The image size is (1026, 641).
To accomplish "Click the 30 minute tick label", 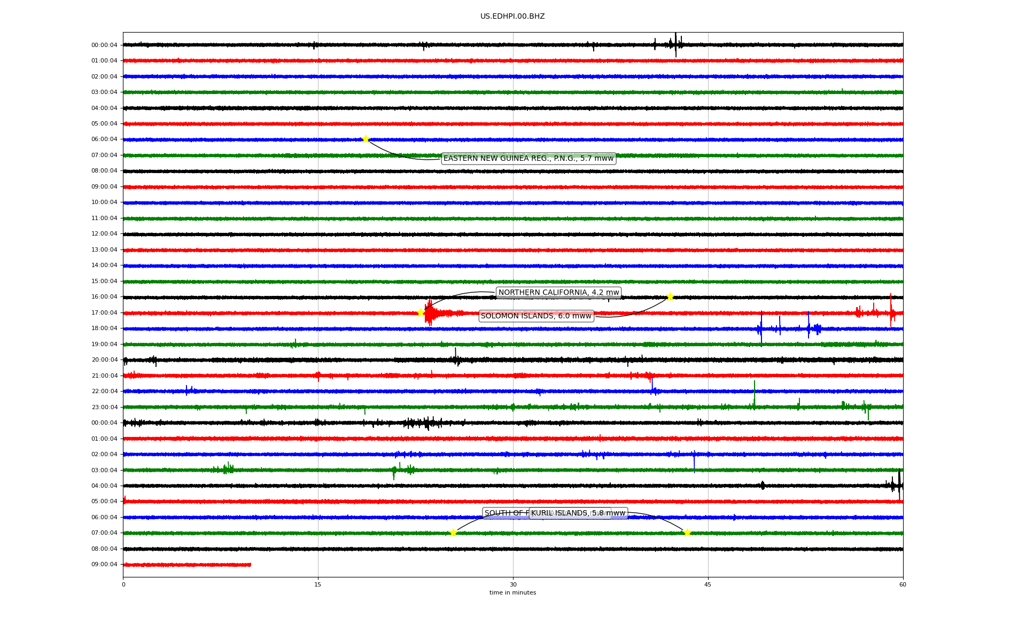I will pos(513,585).
